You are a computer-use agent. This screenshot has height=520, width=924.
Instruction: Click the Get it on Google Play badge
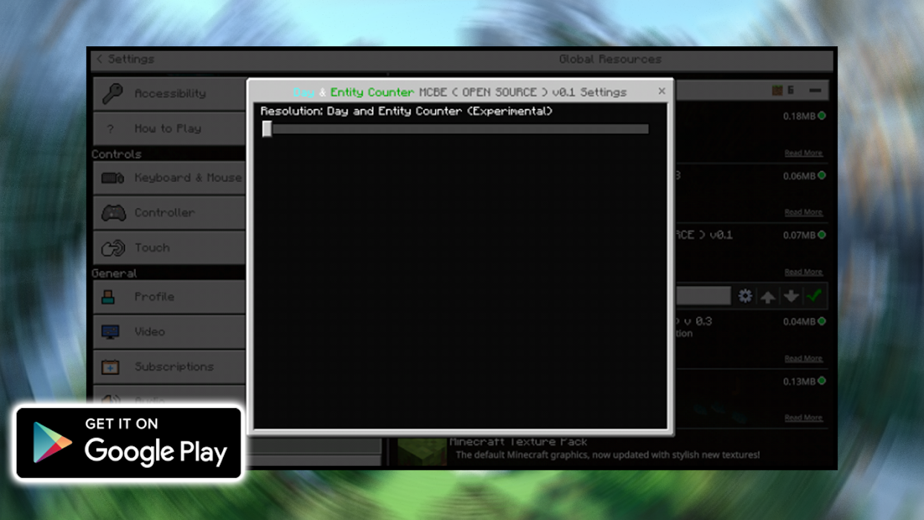[129, 443]
